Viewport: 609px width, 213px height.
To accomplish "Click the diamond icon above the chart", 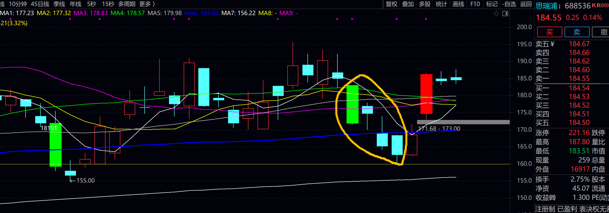I will tap(496, 13).
